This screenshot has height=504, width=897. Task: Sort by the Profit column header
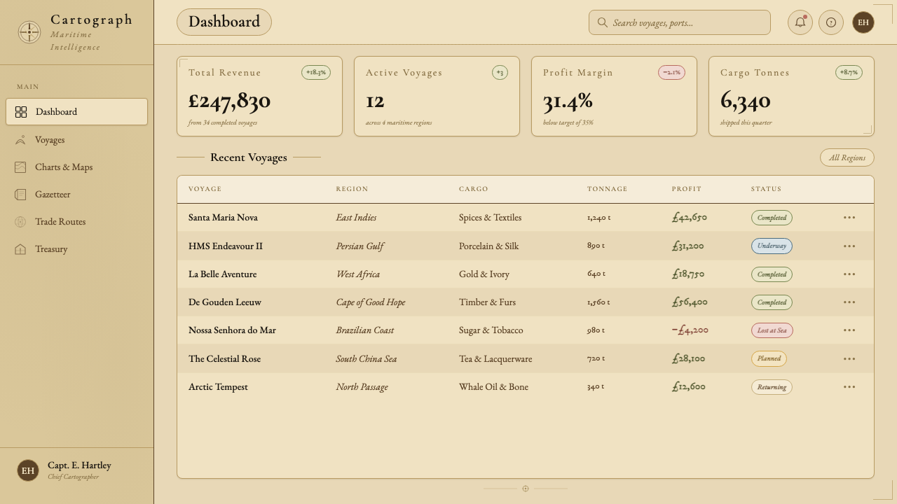click(686, 189)
